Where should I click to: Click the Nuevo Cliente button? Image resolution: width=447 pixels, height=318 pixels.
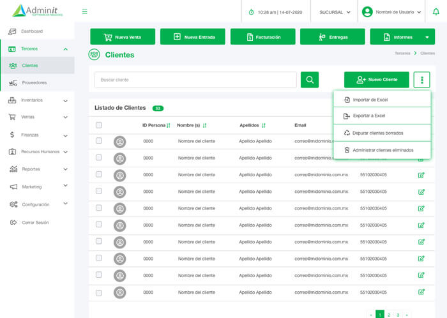[x=376, y=80]
